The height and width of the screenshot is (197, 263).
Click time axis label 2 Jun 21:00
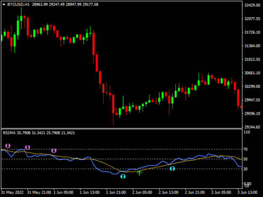pos(195,192)
